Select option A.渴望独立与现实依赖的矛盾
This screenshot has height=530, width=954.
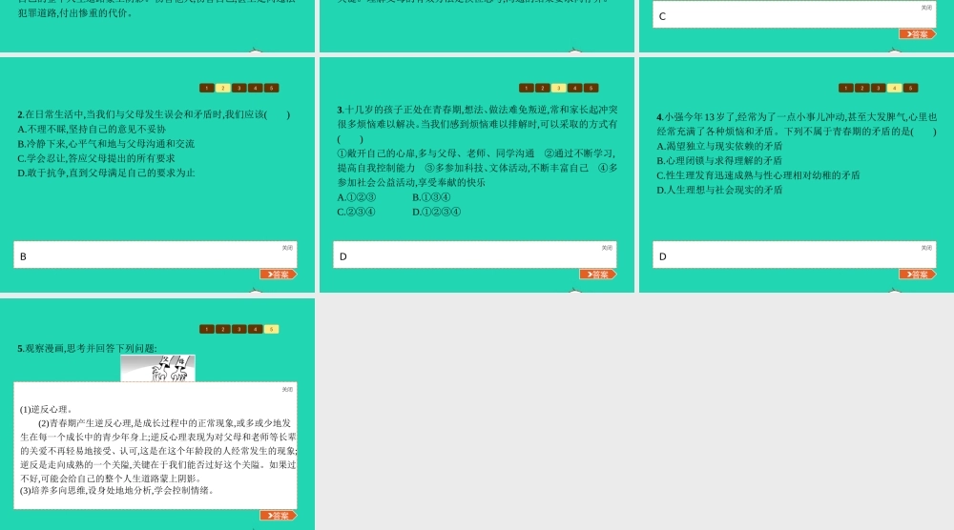coord(719,147)
